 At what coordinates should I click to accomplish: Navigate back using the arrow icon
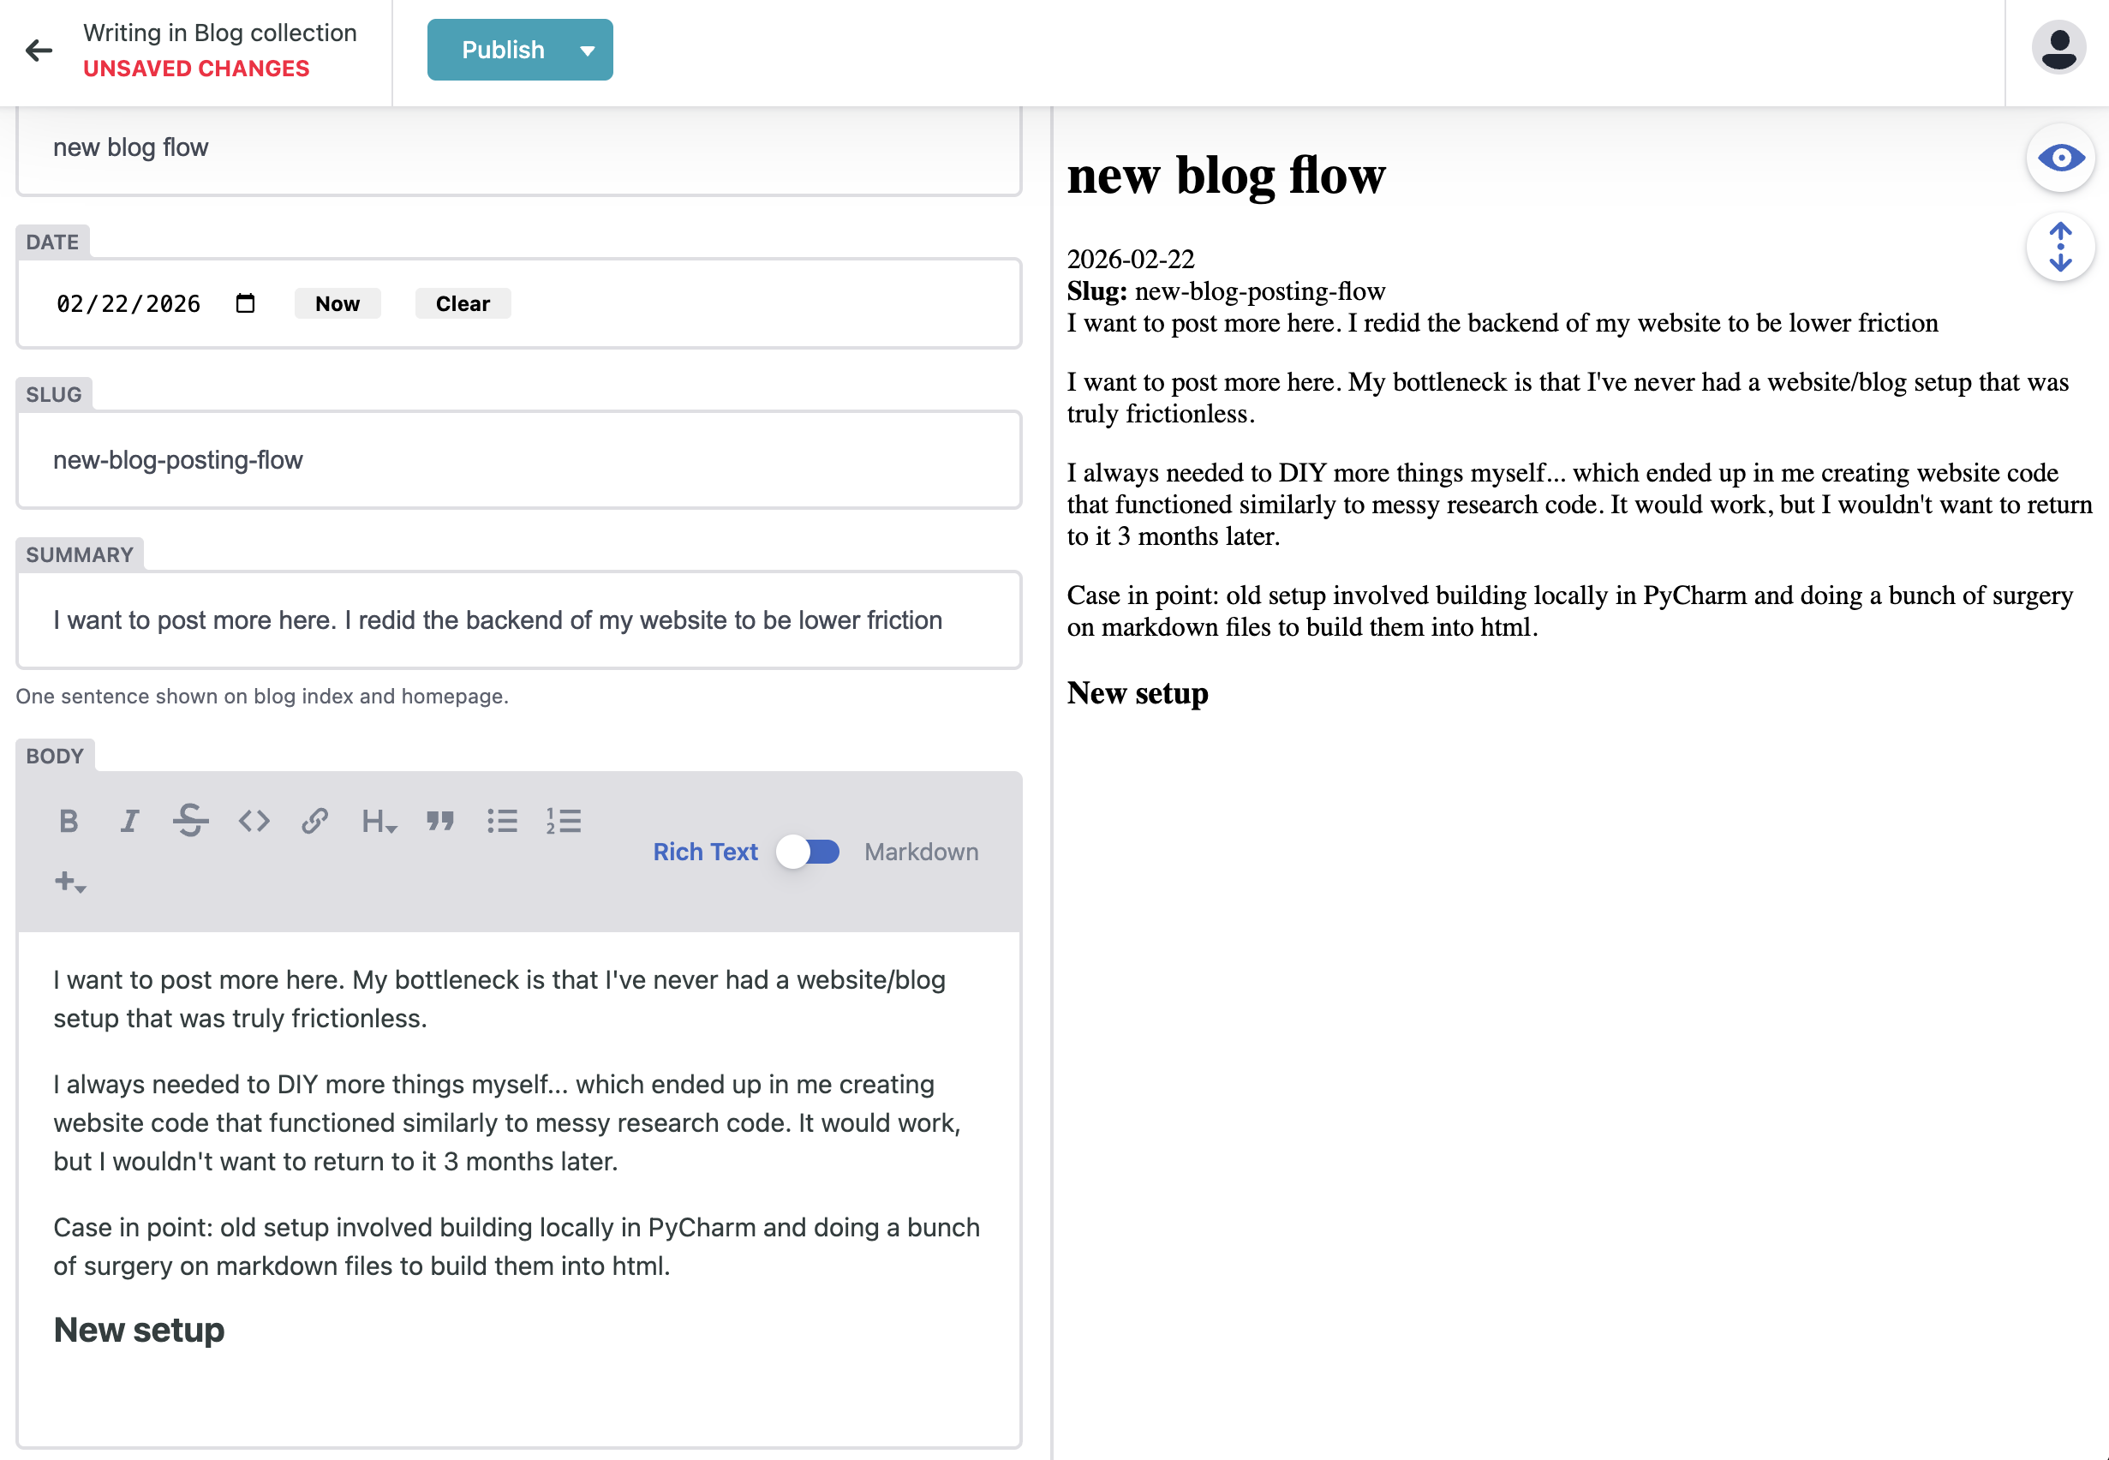click(x=39, y=51)
